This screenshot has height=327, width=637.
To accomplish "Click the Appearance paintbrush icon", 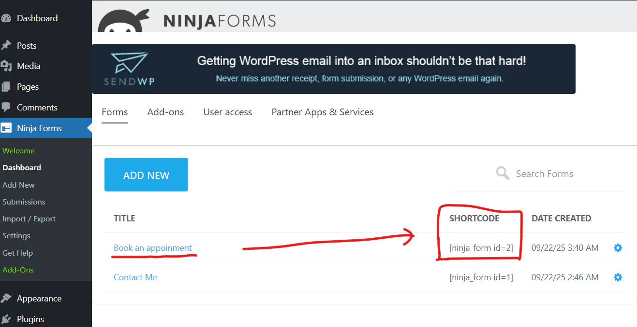I will click(x=6, y=299).
